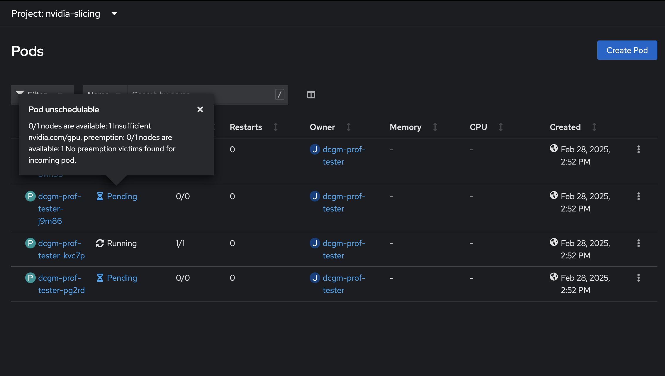The image size is (665, 376).
Task: Open kebab actions menu for pg2rd pod
Action: tap(639, 278)
